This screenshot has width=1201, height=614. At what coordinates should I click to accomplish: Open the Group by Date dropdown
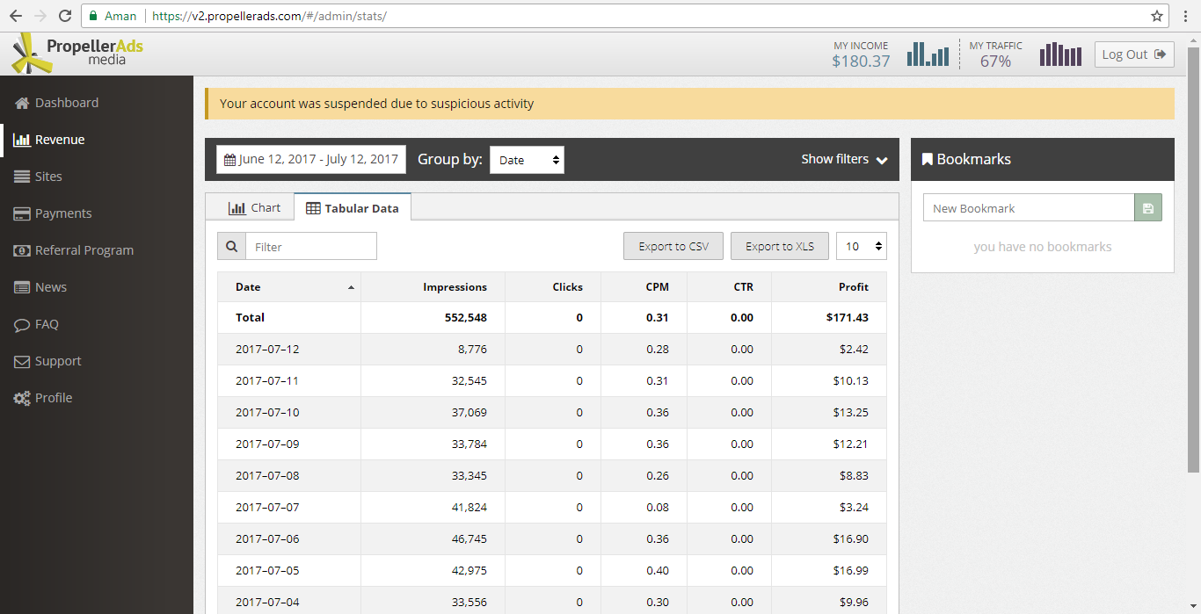pos(527,160)
